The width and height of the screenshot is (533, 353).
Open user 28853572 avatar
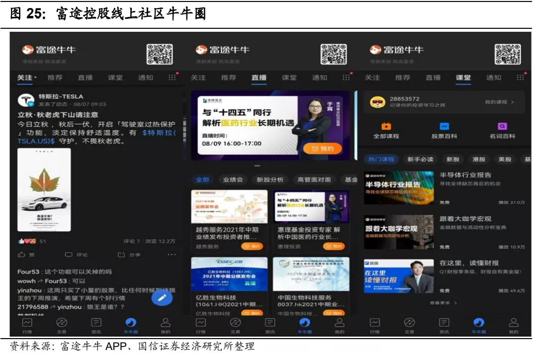click(378, 102)
